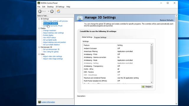Switch to the Global Settings tab
Viewport: 189px width, 106px height.
point(87,37)
